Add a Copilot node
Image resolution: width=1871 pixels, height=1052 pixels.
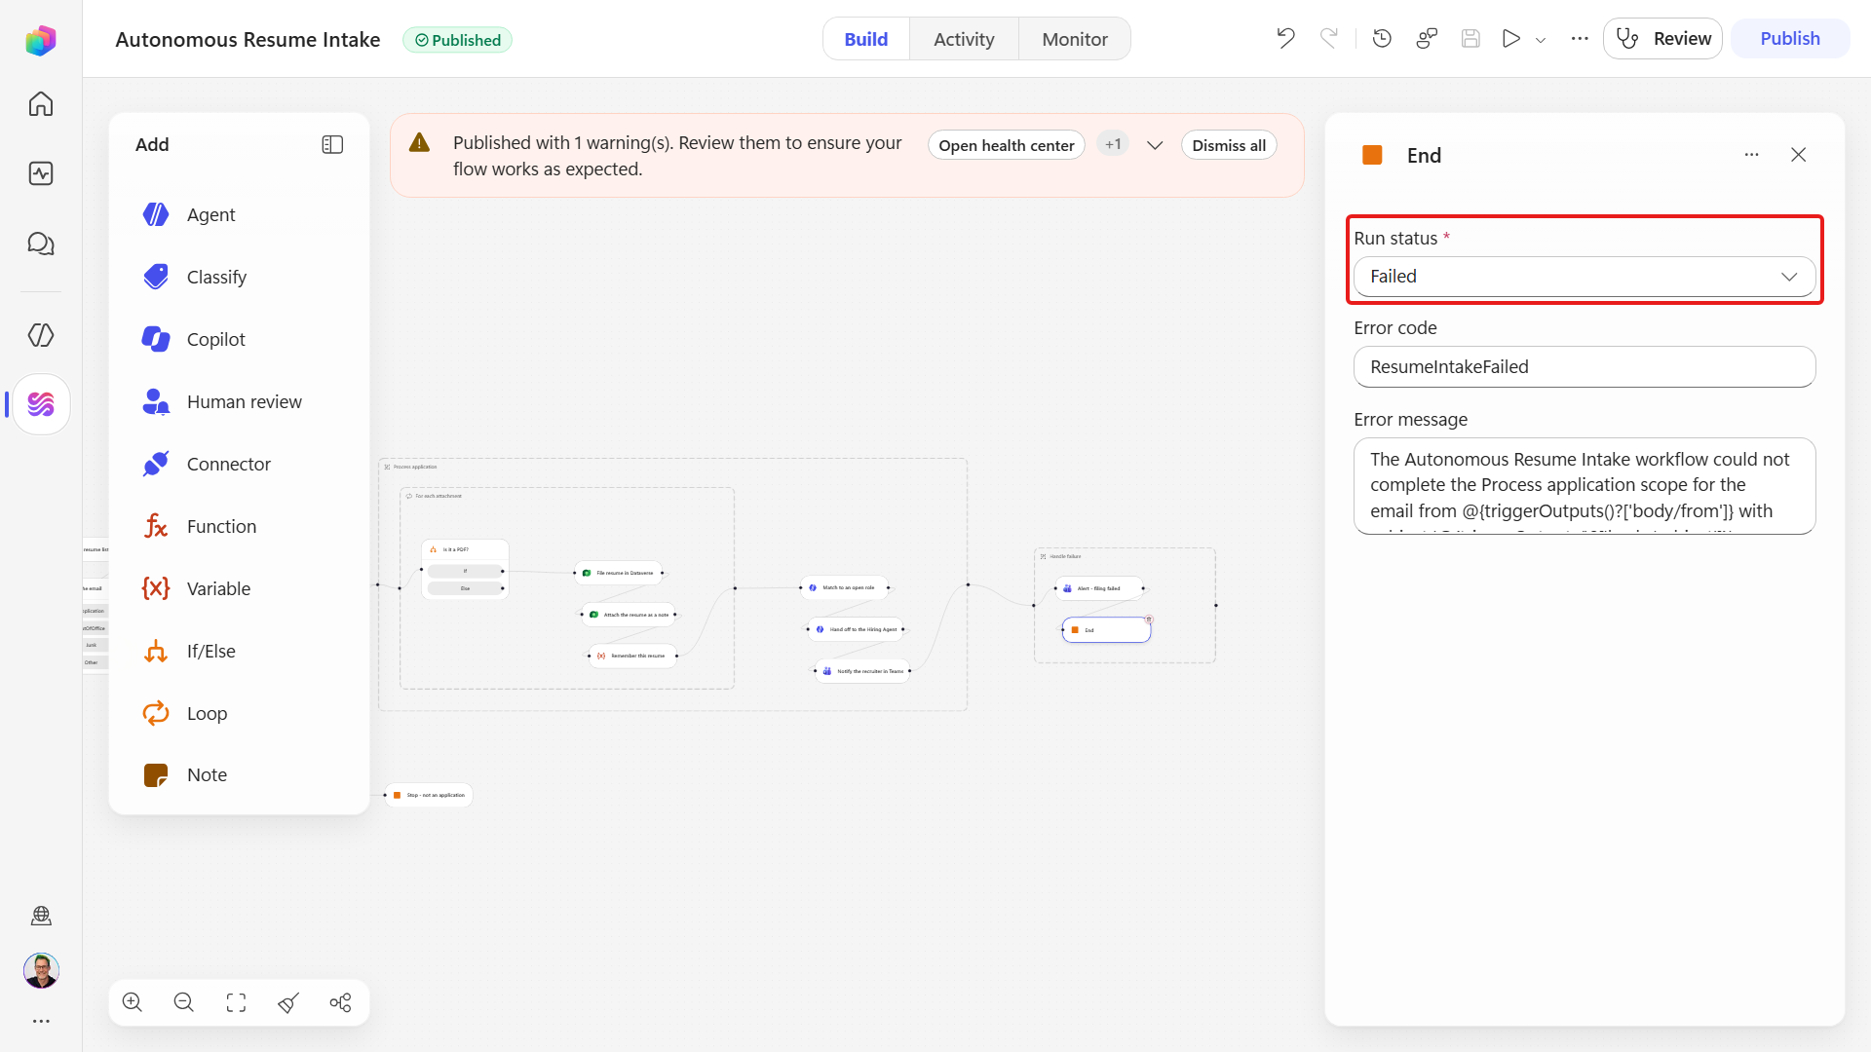pyautogui.click(x=239, y=339)
